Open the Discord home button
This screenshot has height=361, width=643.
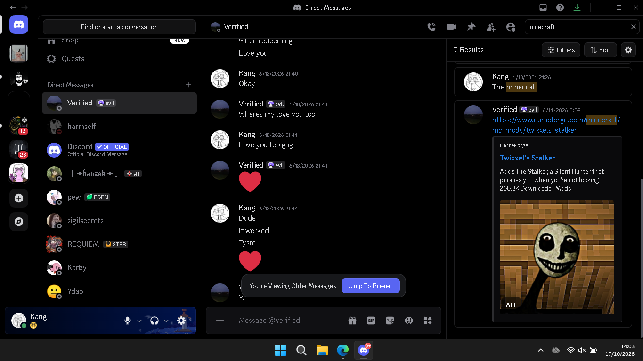(x=19, y=24)
